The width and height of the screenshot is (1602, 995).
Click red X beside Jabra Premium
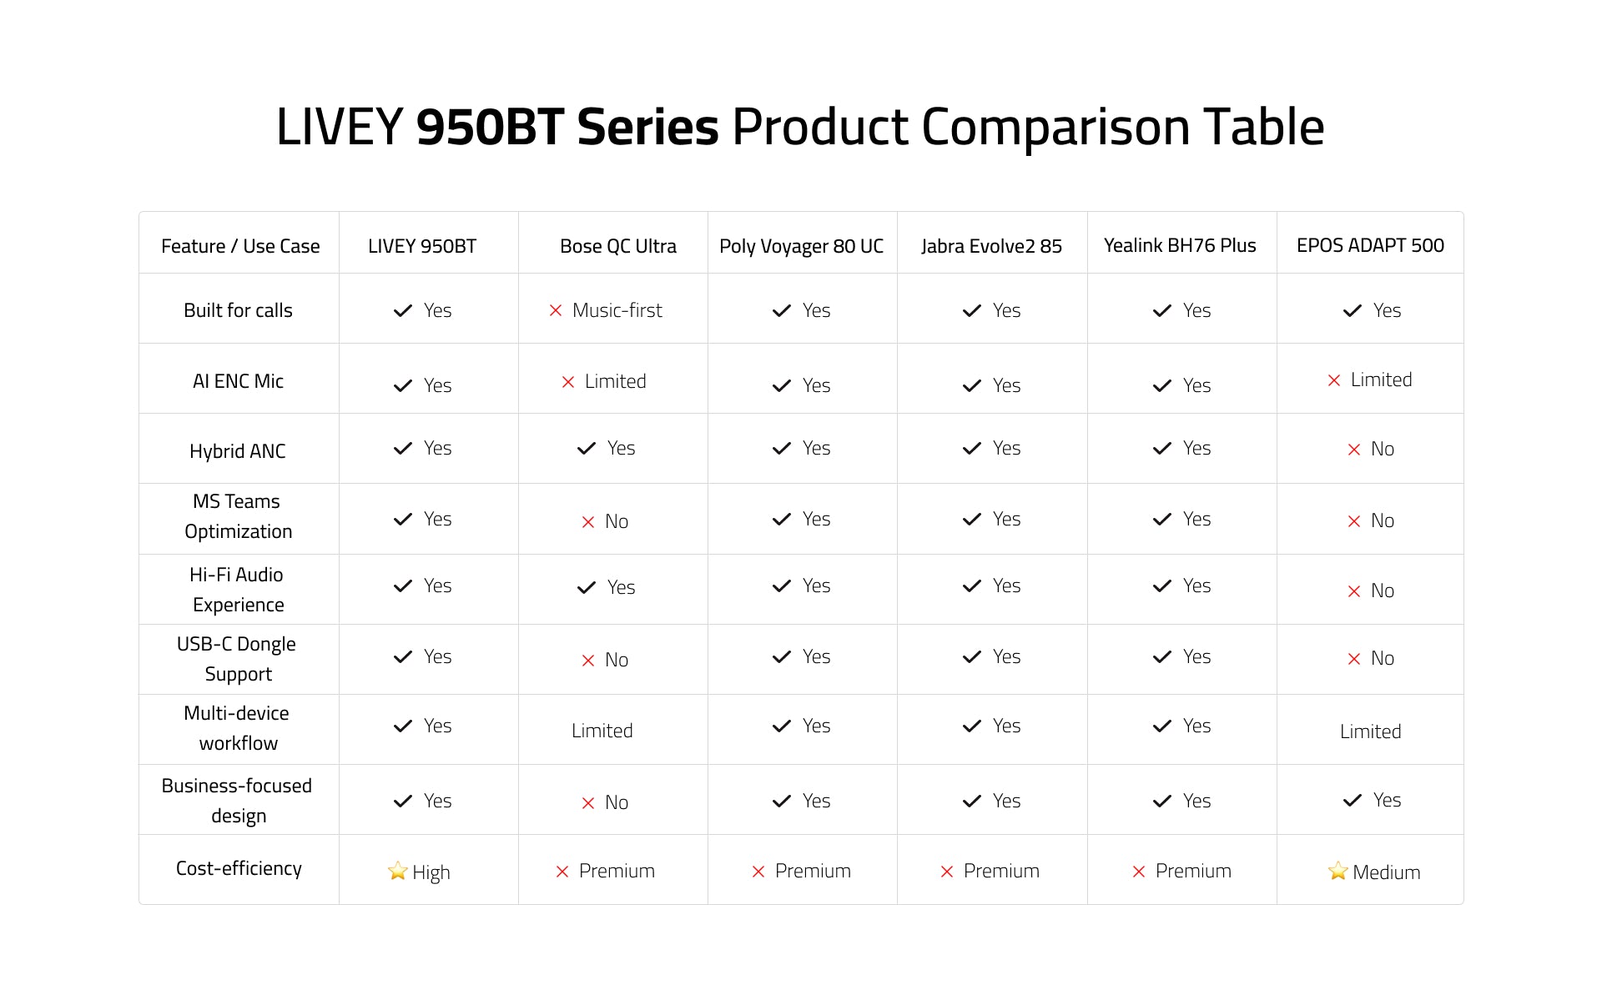(x=947, y=872)
